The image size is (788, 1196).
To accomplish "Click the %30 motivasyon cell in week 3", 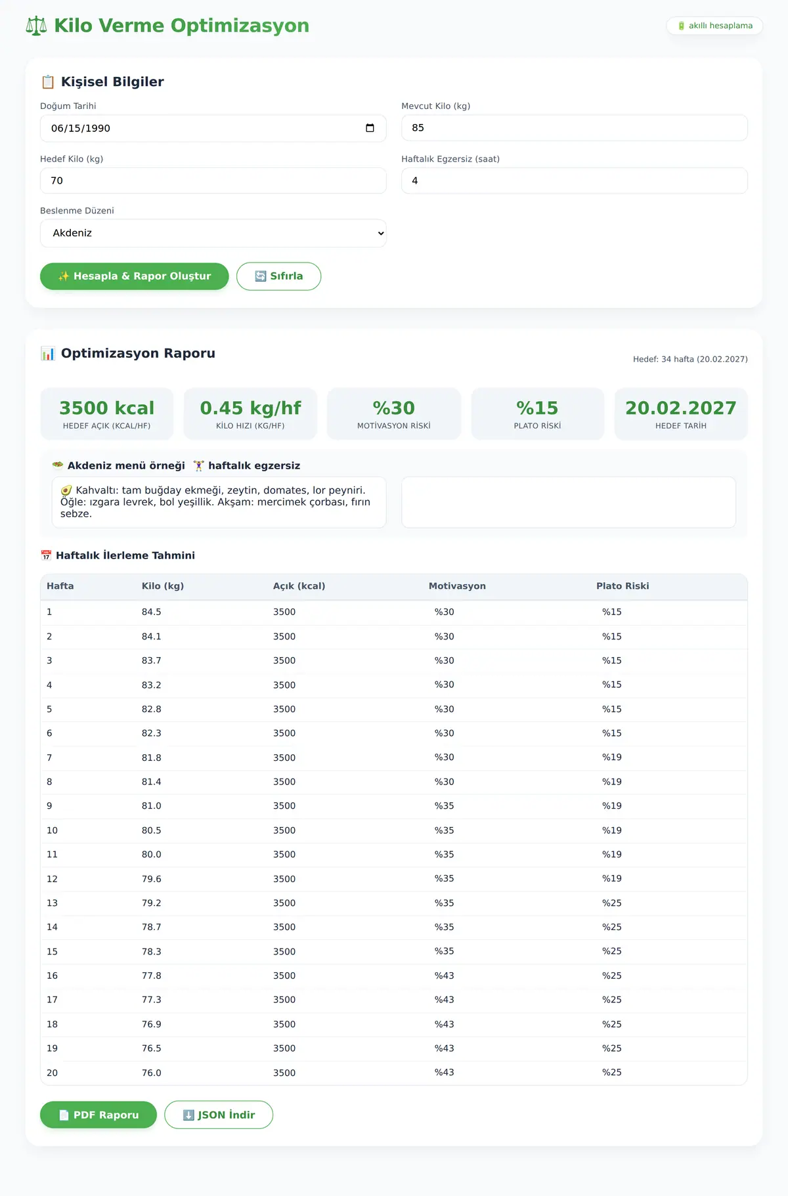I will click(445, 660).
